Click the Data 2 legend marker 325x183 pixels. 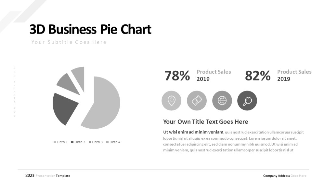pyautogui.click(x=72, y=142)
